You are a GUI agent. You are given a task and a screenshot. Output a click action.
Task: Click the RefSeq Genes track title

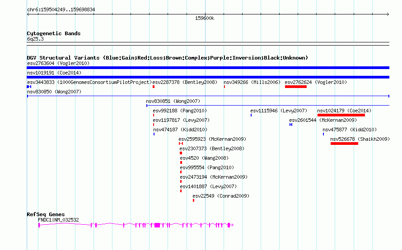[x=46, y=214]
